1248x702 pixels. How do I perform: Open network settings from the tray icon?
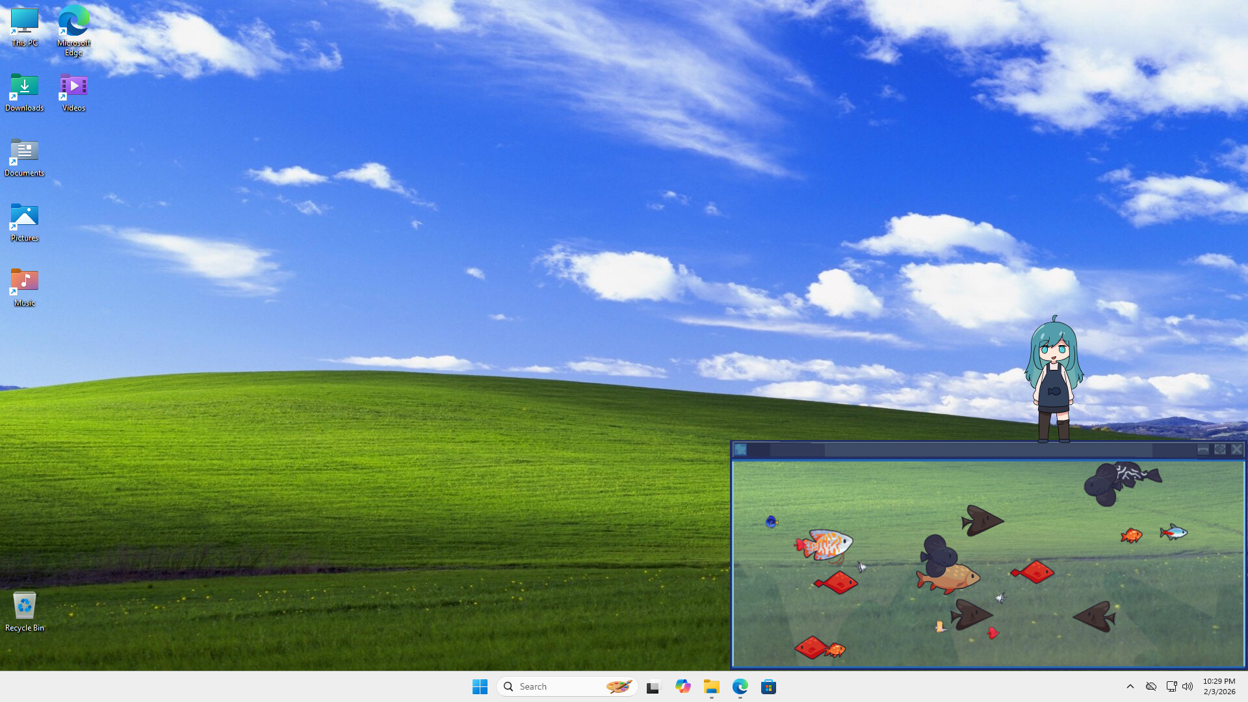coord(1171,686)
